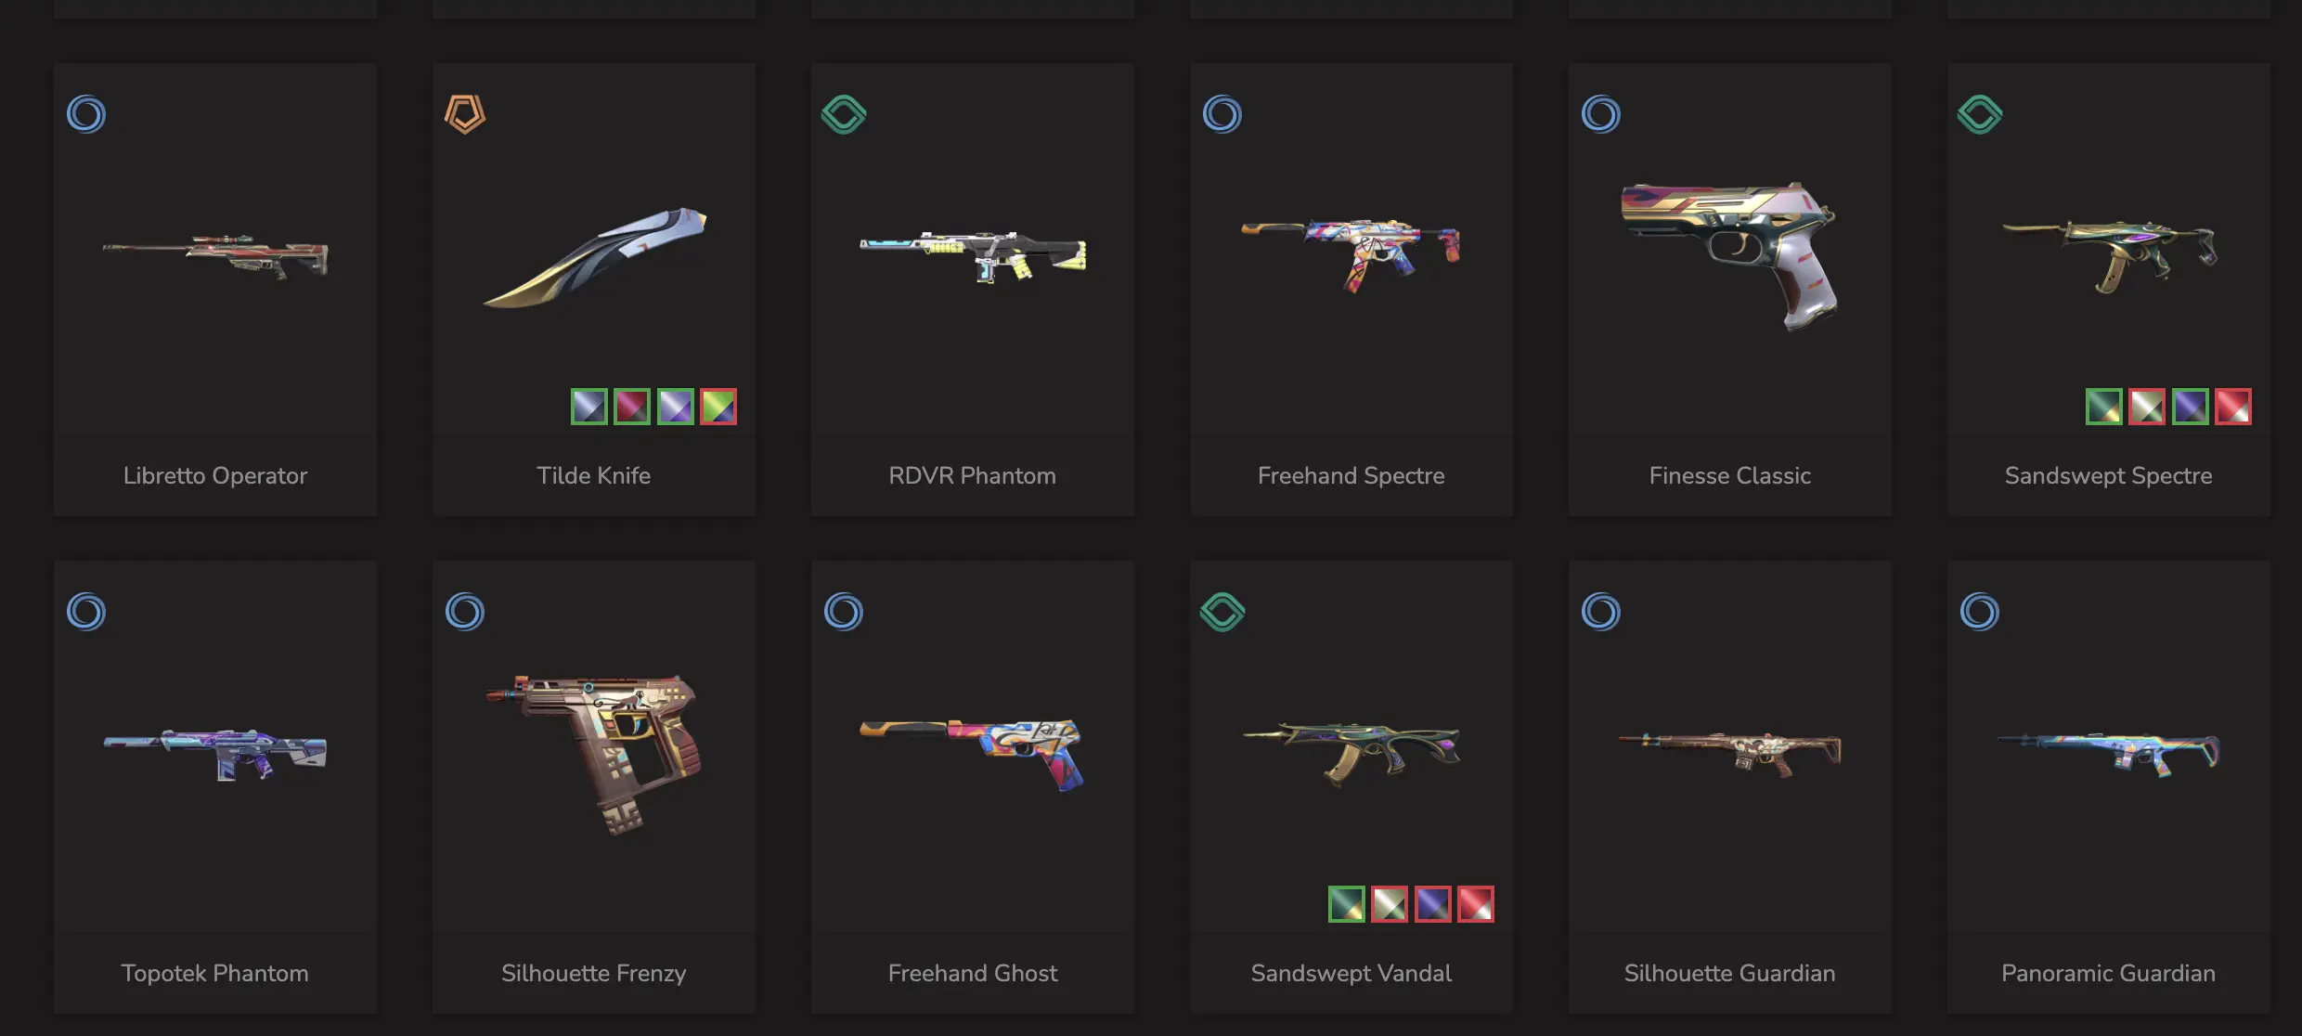Select the last color variant of Tilde Knife
The image size is (2302, 1036).
tap(718, 407)
